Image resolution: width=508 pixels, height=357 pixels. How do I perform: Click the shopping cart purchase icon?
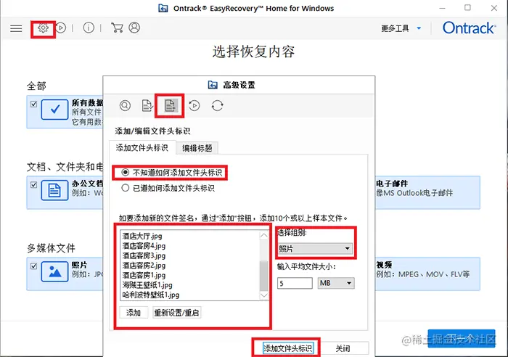117,28
